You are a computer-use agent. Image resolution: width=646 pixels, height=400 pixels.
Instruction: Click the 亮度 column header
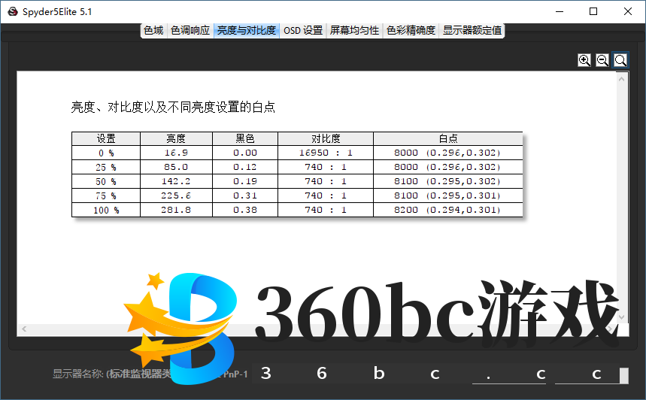(x=176, y=138)
